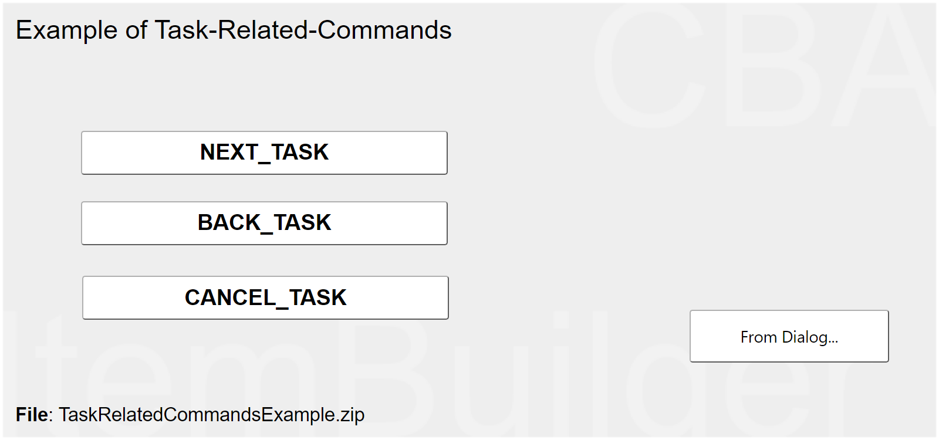Click the letter A in CBA watermark
939x440 pixels.
(886, 65)
